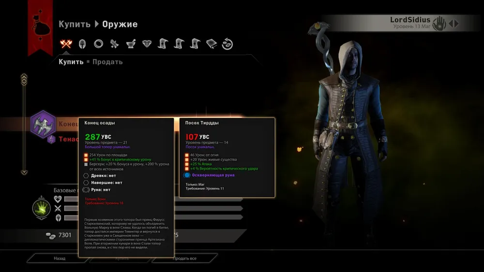Click the Посох Тирдды tooltip title
The height and width of the screenshot is (272, 484).
202,123
